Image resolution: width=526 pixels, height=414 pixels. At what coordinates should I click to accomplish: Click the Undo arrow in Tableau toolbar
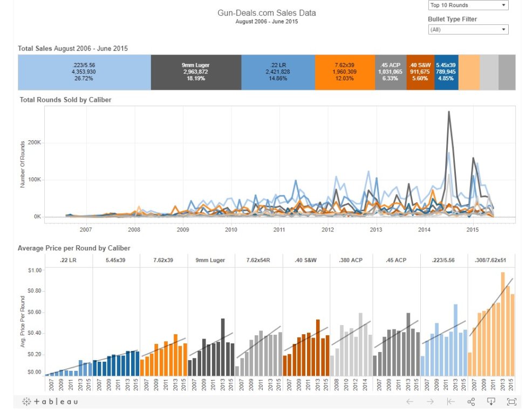click(x=409, y=402)
